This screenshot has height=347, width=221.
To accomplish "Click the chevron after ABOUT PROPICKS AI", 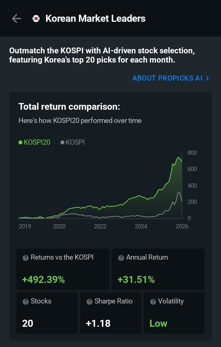I will (x=207, y=78).
